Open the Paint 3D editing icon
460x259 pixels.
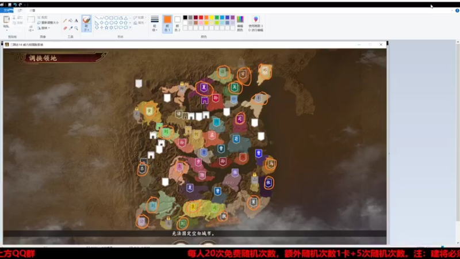[256, 20]
